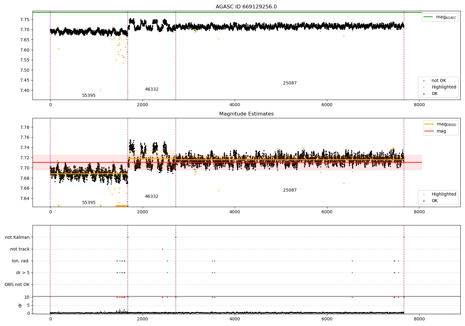Click the 4000 x-tick under bottom panel
The image size is (465, 326).
(x=235, y=319)
